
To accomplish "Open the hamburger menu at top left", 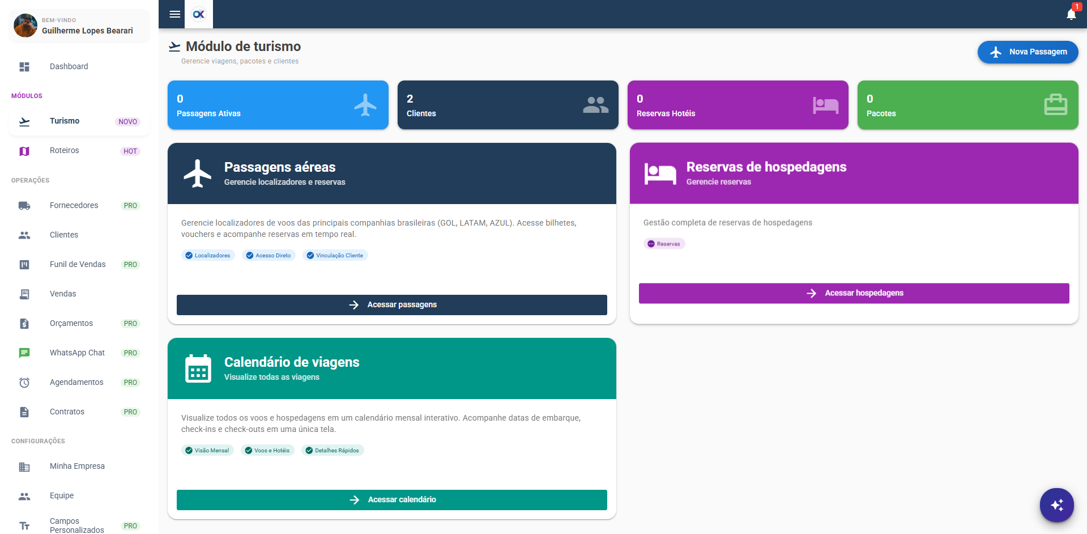I will (x=174, y=14).
